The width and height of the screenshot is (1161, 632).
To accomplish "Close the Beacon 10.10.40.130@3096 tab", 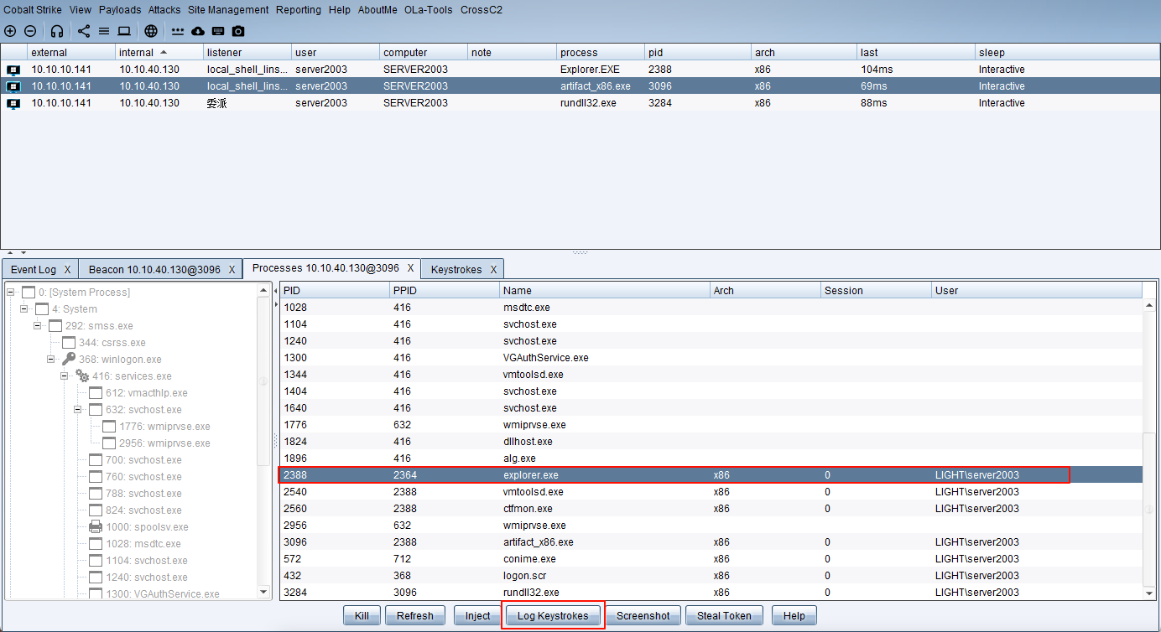I will pyautogui.click(x=232, y=269).
